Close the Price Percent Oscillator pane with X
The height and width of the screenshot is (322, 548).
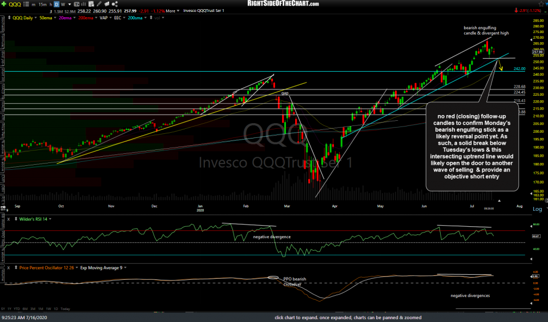point(9,268)
